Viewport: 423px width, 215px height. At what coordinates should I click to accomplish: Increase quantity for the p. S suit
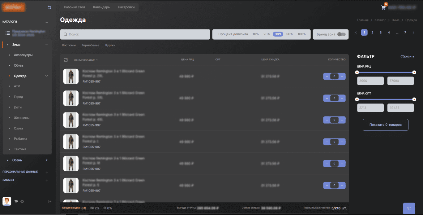(342, 186)
